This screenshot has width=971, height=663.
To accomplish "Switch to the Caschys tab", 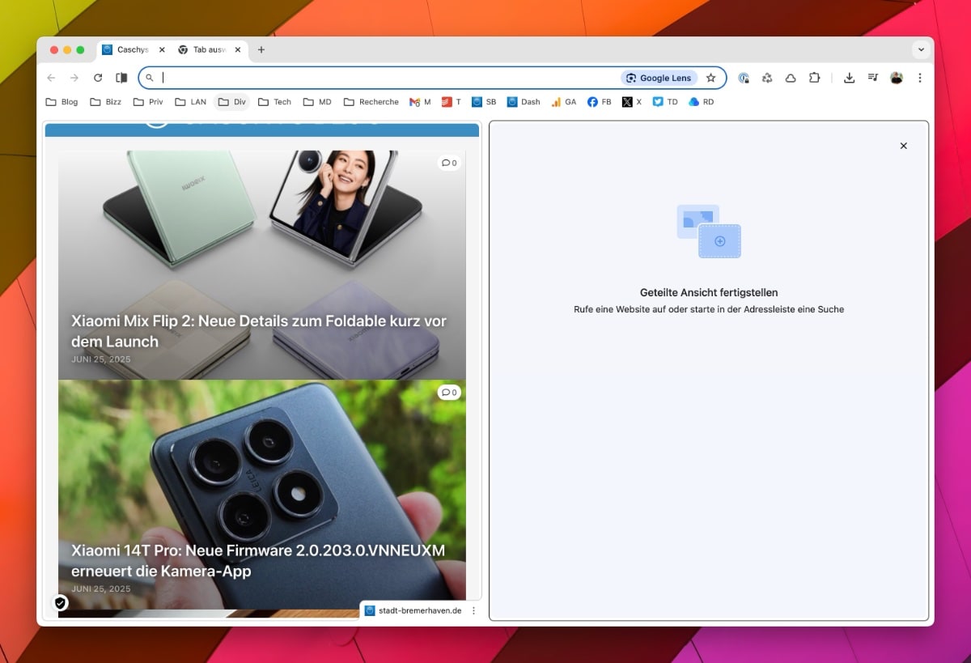I will (128, 49).
